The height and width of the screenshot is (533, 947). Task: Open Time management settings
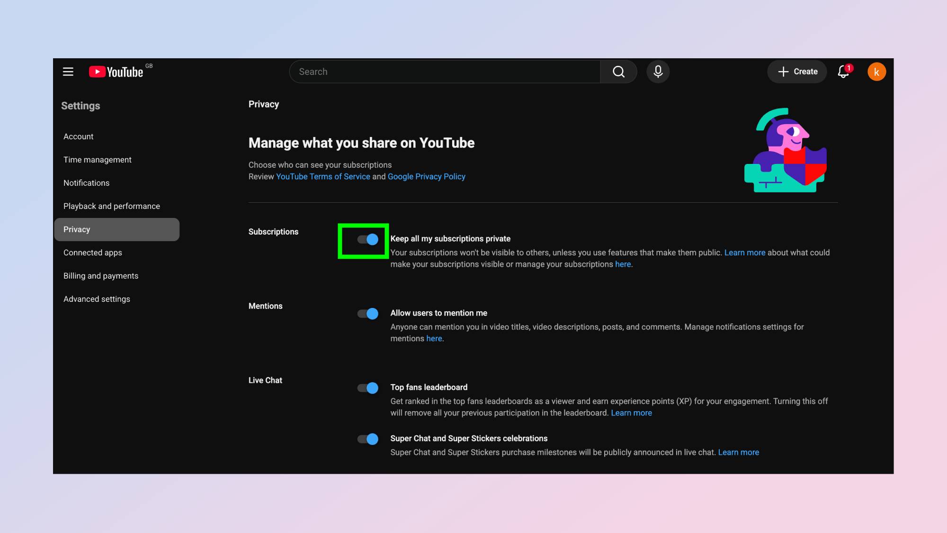pos(117,160)
